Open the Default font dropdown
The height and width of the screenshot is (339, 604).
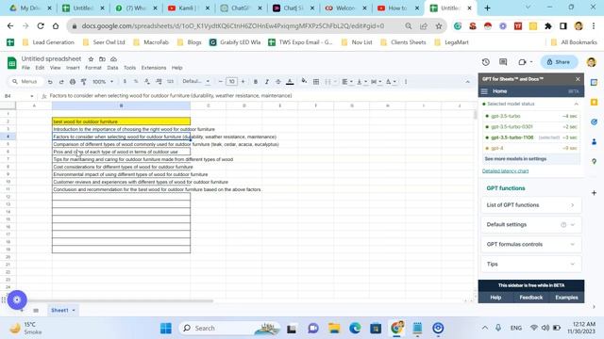pos(195,82)
